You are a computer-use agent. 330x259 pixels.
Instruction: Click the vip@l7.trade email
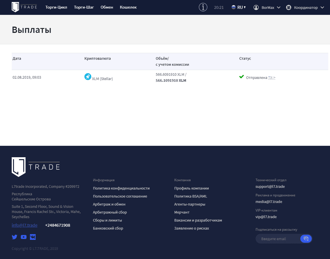(266, 217)
